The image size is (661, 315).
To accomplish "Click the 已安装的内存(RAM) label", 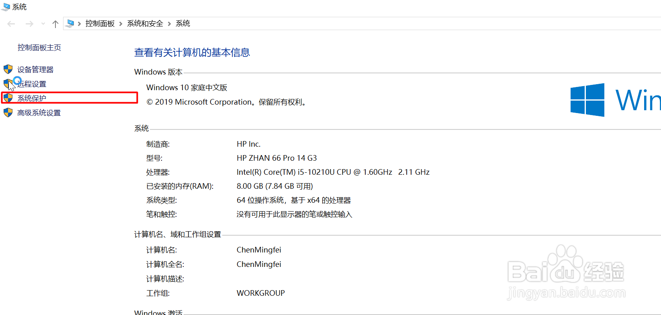I will 180,186.
